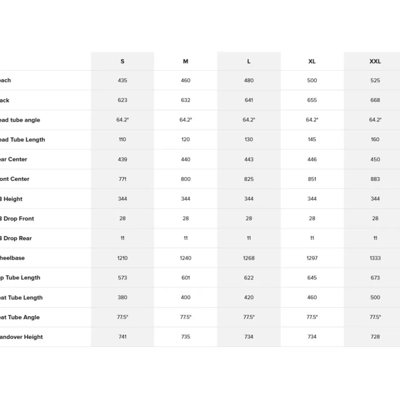The height and width of the screenshot is (400, 400).
Task: Click the 1268 wheelbase value for size L
Action: tap(249, 258)
